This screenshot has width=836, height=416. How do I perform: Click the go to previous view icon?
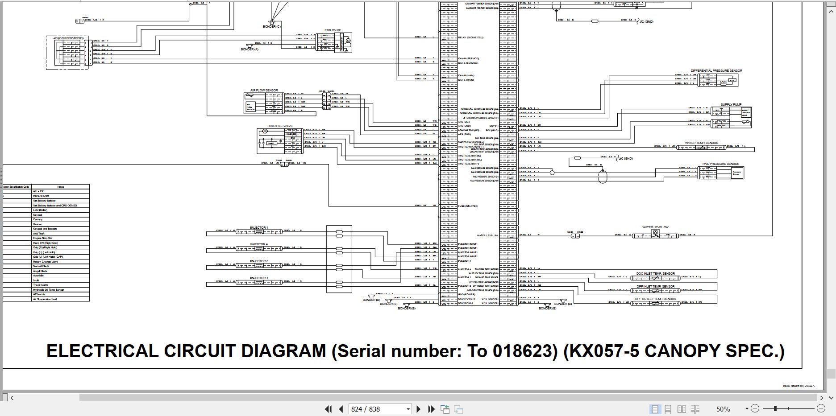point(445,409)
